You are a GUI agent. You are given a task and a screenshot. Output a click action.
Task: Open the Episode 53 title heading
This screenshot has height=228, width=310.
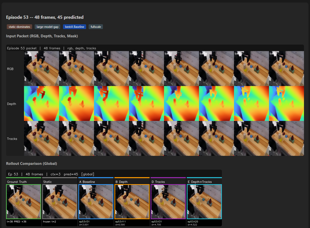pyautogui.click(x=45, y=17)
